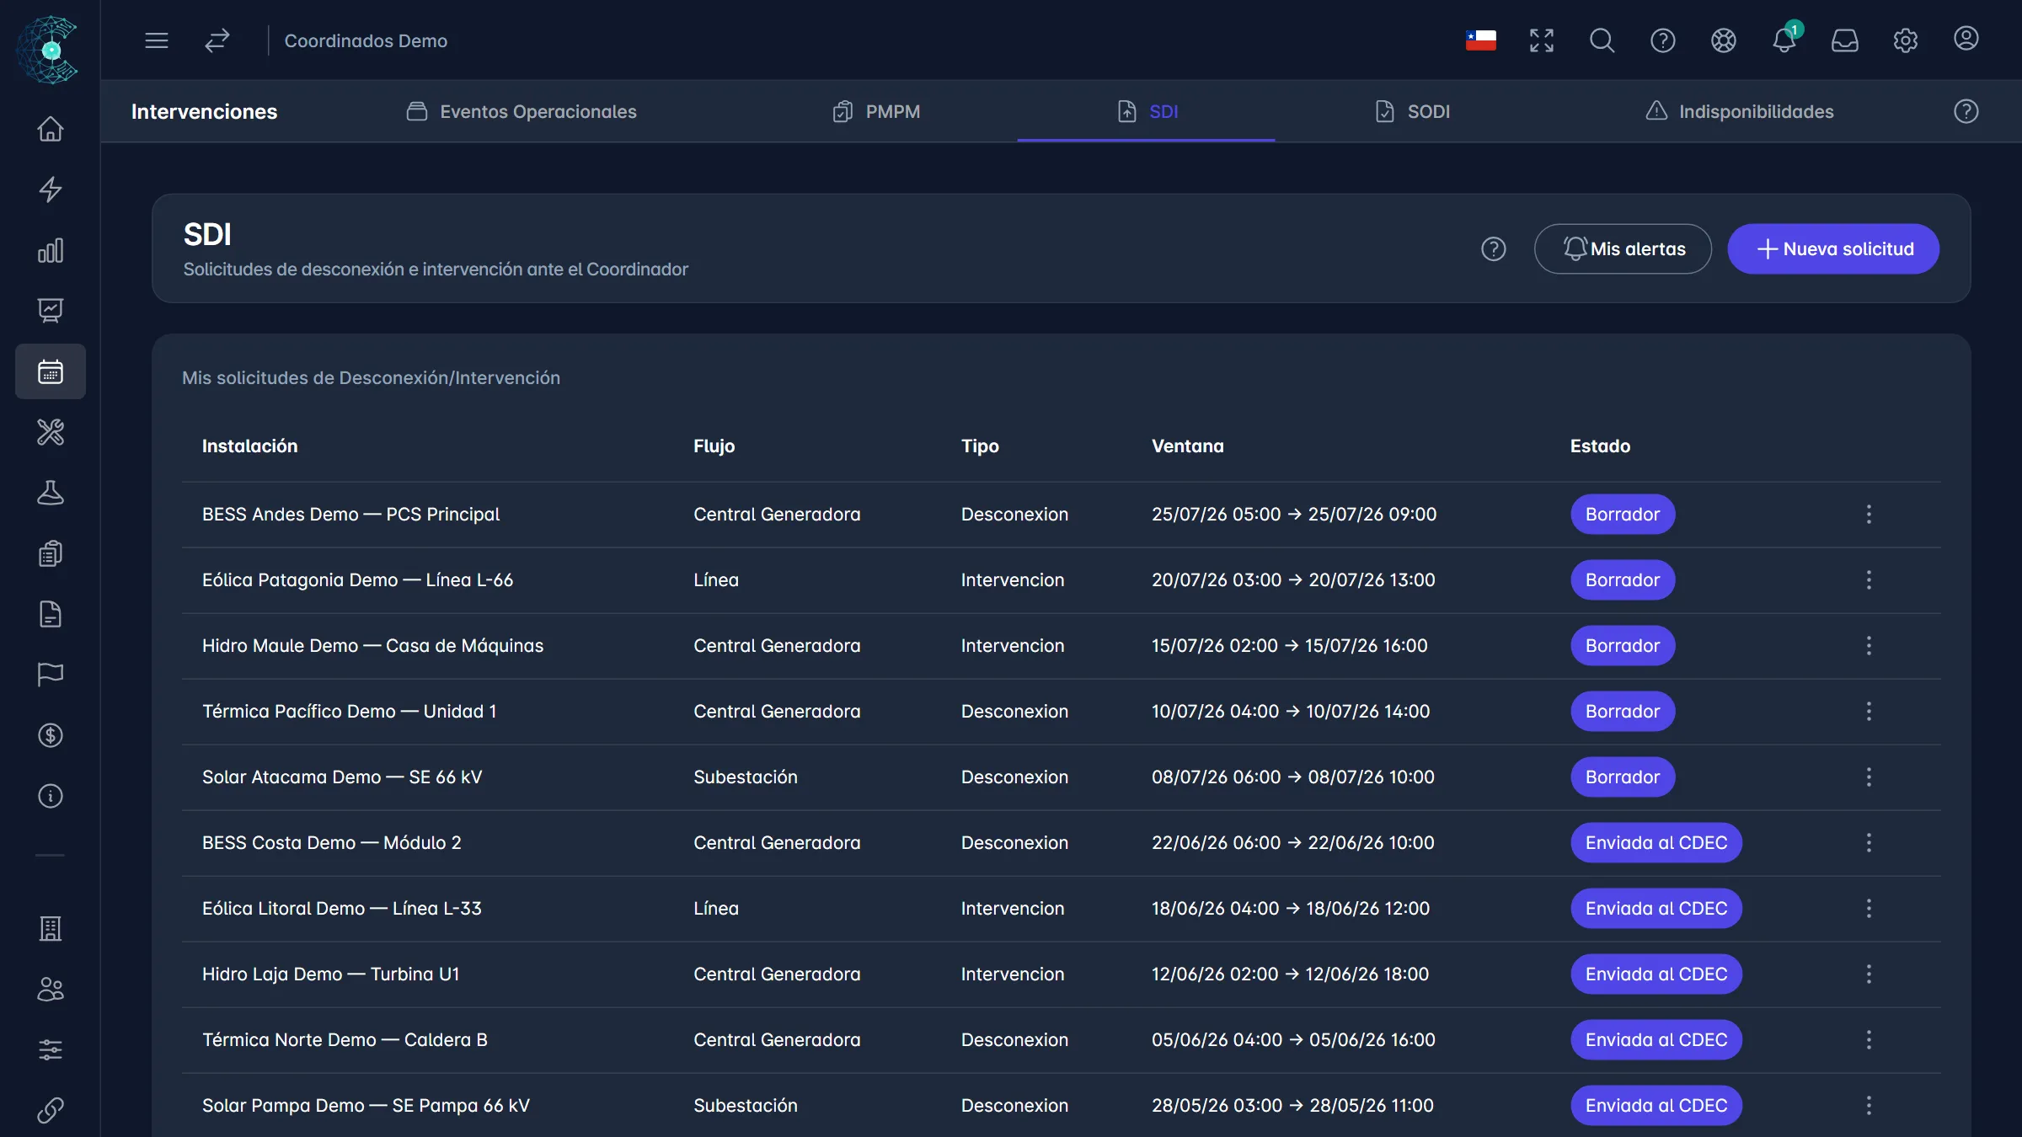The image size is (2022, 1137).
Task: Select the tools wrench sidebar icon
Action: pos(51,432)
